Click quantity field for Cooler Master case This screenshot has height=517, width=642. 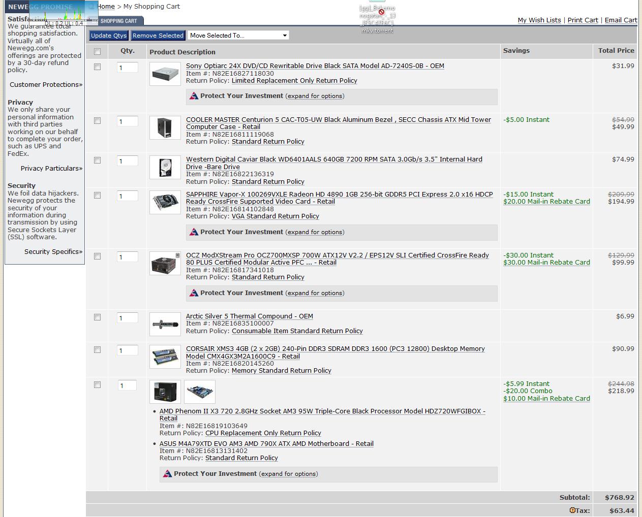tap(127, 121)
